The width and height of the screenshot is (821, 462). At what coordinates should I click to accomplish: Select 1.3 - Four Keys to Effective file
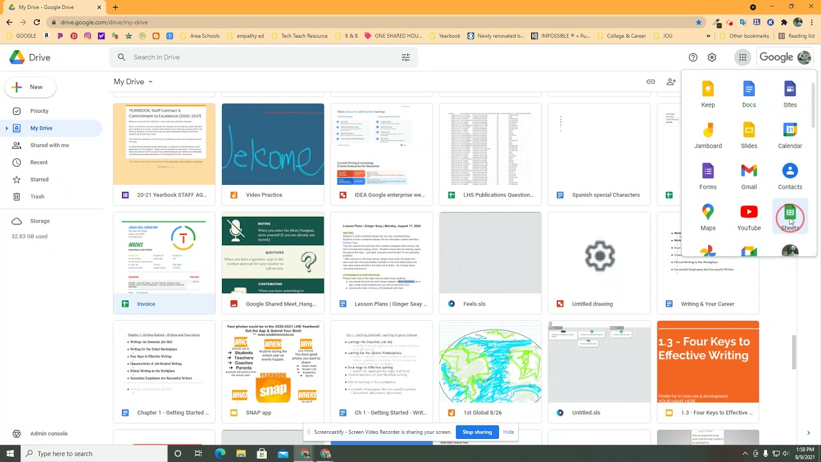(708, 372)
